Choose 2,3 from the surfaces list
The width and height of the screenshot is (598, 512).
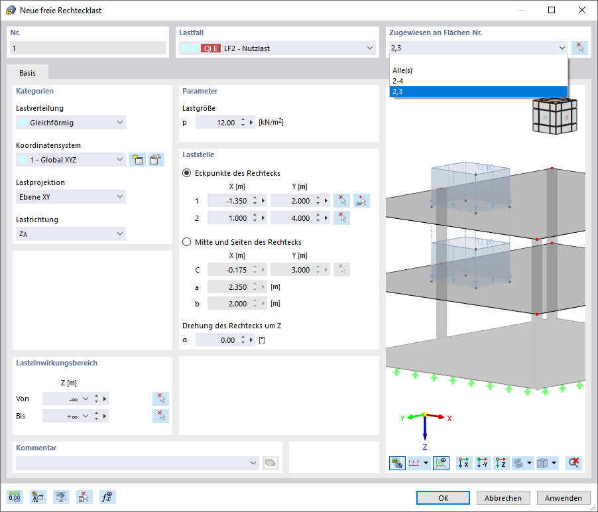pos(478,92)
